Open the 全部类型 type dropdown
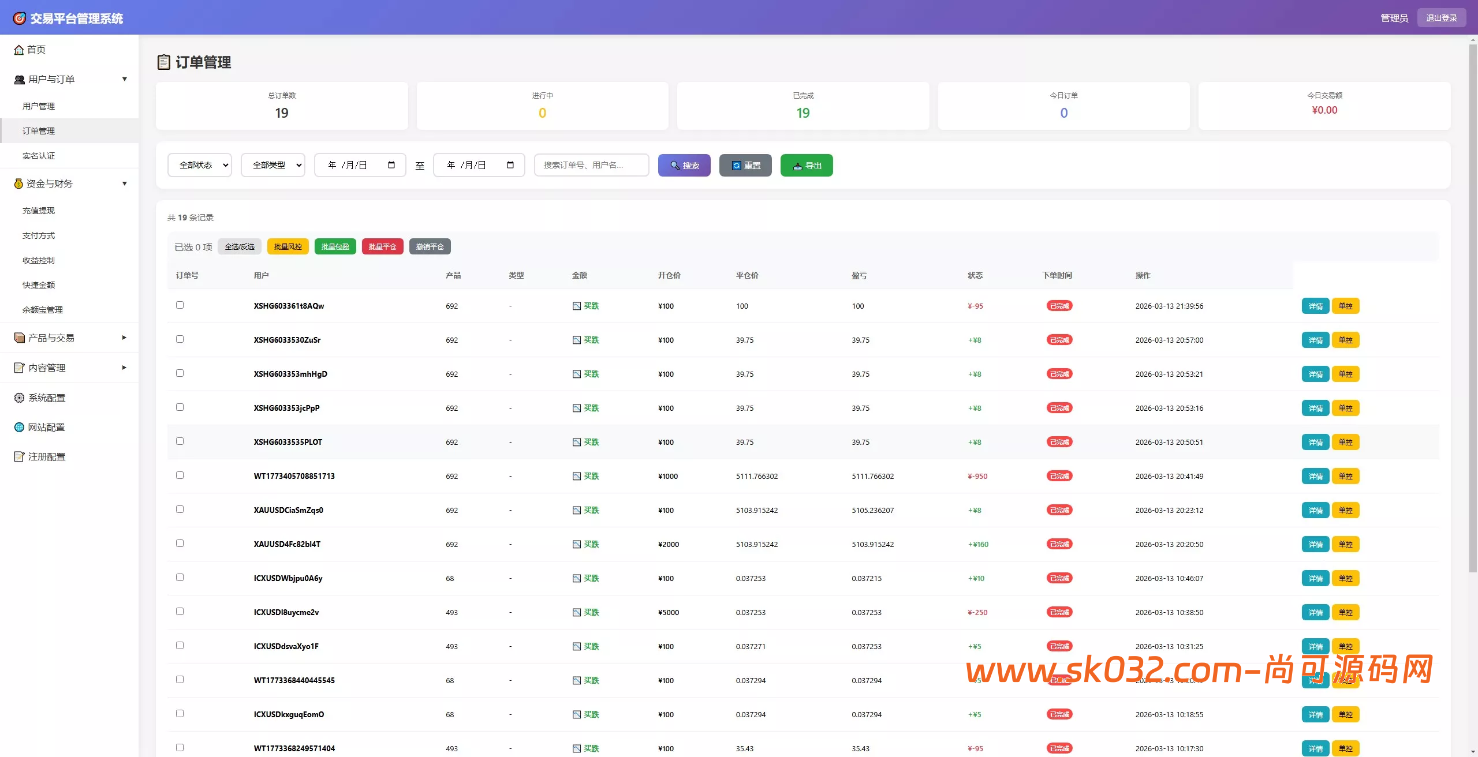The height and width of the screenshot is (757, 1478). 273,165
